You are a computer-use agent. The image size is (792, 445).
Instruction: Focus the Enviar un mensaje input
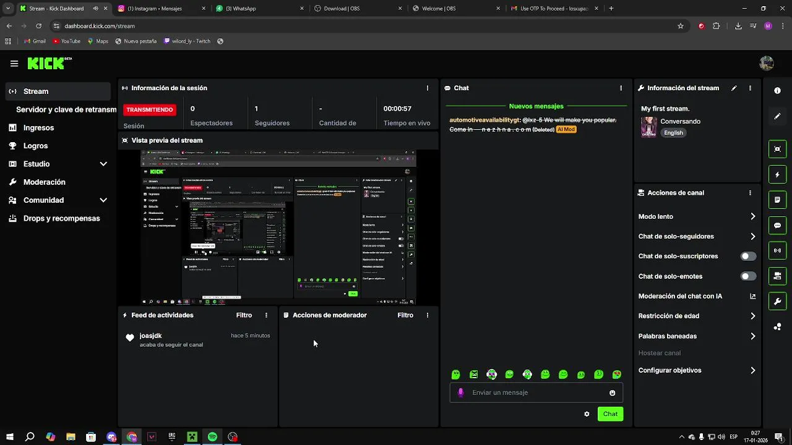536,392
